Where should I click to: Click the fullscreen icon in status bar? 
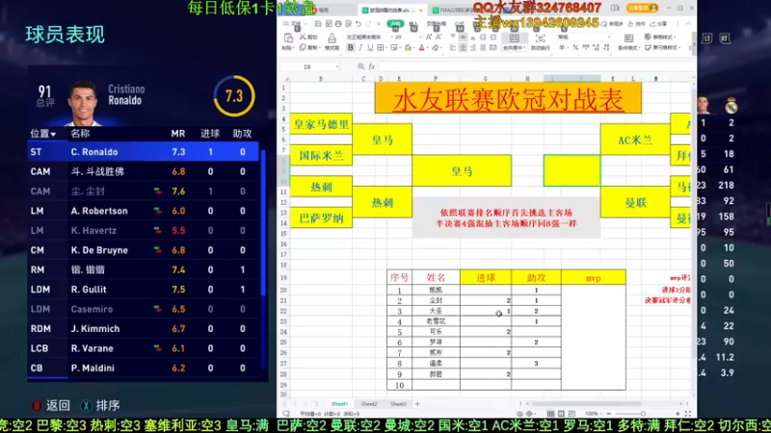point(688,414)
